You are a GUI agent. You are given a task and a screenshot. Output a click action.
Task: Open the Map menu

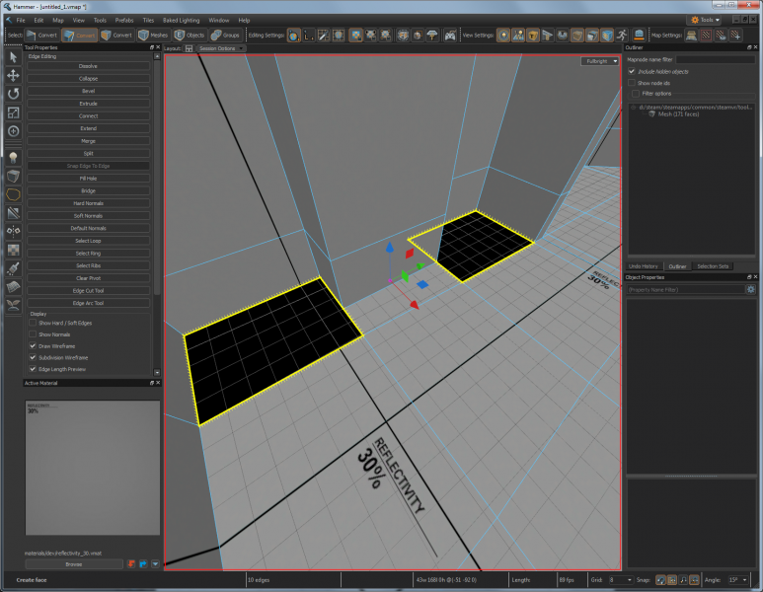(58, 21)
